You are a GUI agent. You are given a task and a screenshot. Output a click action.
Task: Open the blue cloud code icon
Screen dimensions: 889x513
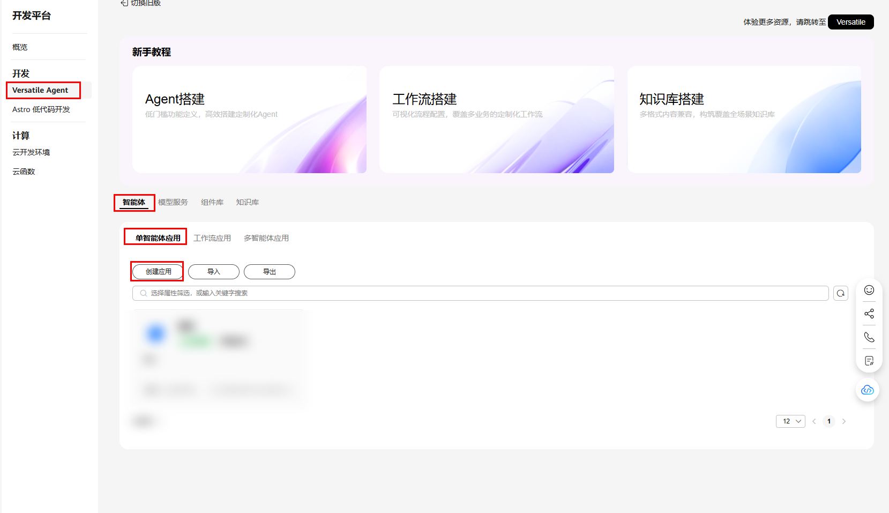point(867,390)
